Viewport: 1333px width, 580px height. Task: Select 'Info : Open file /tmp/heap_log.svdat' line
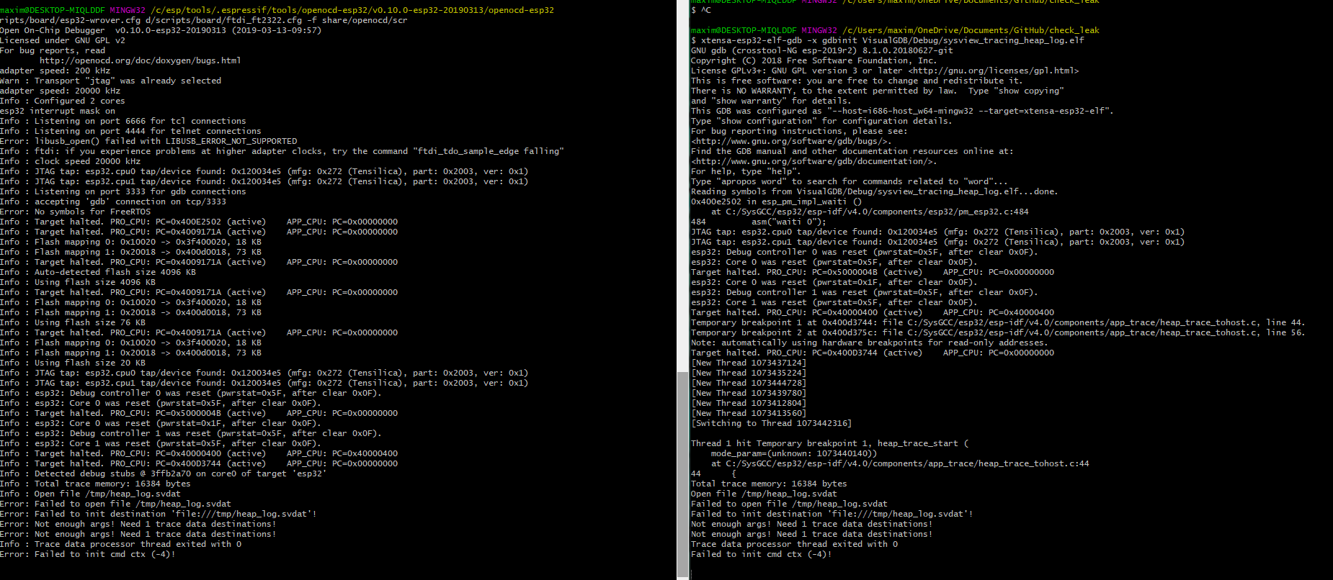coord(91,494)
